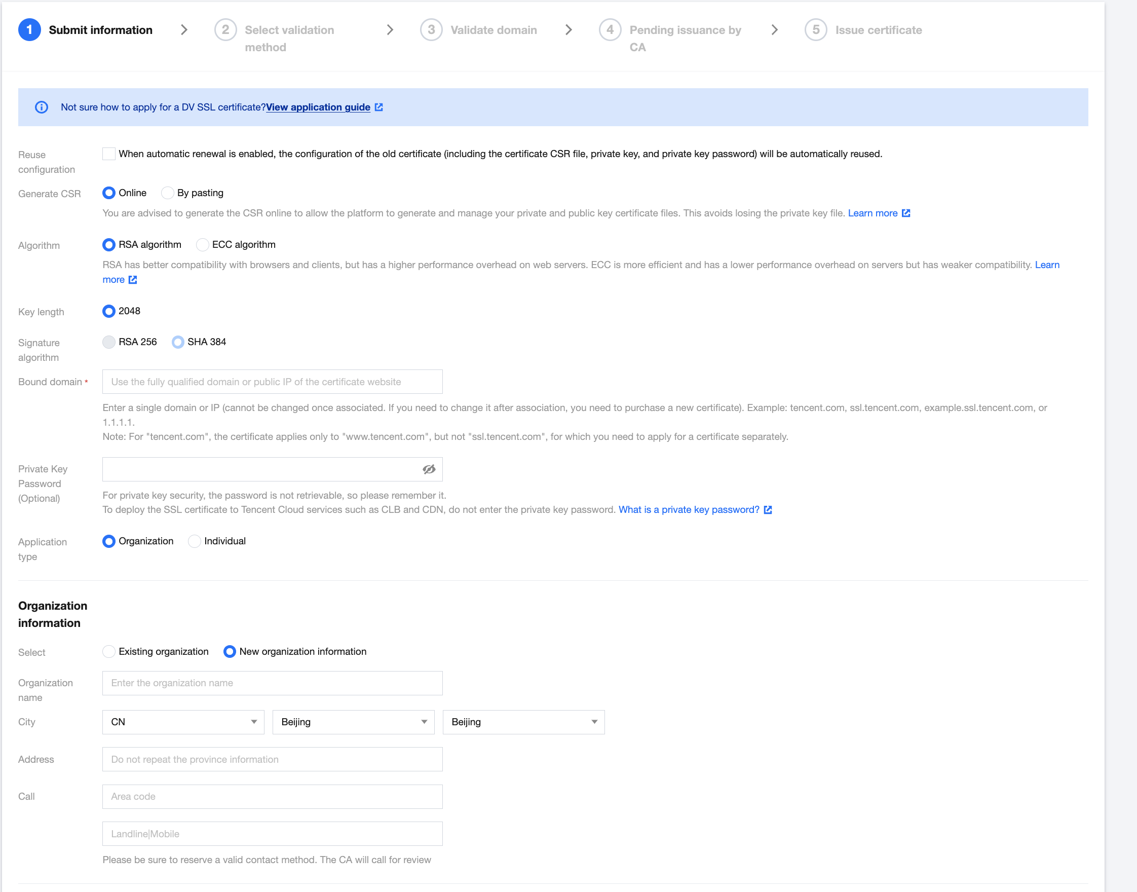Open the CN country dropdown
The height and width of the screenshot is (892, 1137).
pyautogui.click(x=183, y=722)
